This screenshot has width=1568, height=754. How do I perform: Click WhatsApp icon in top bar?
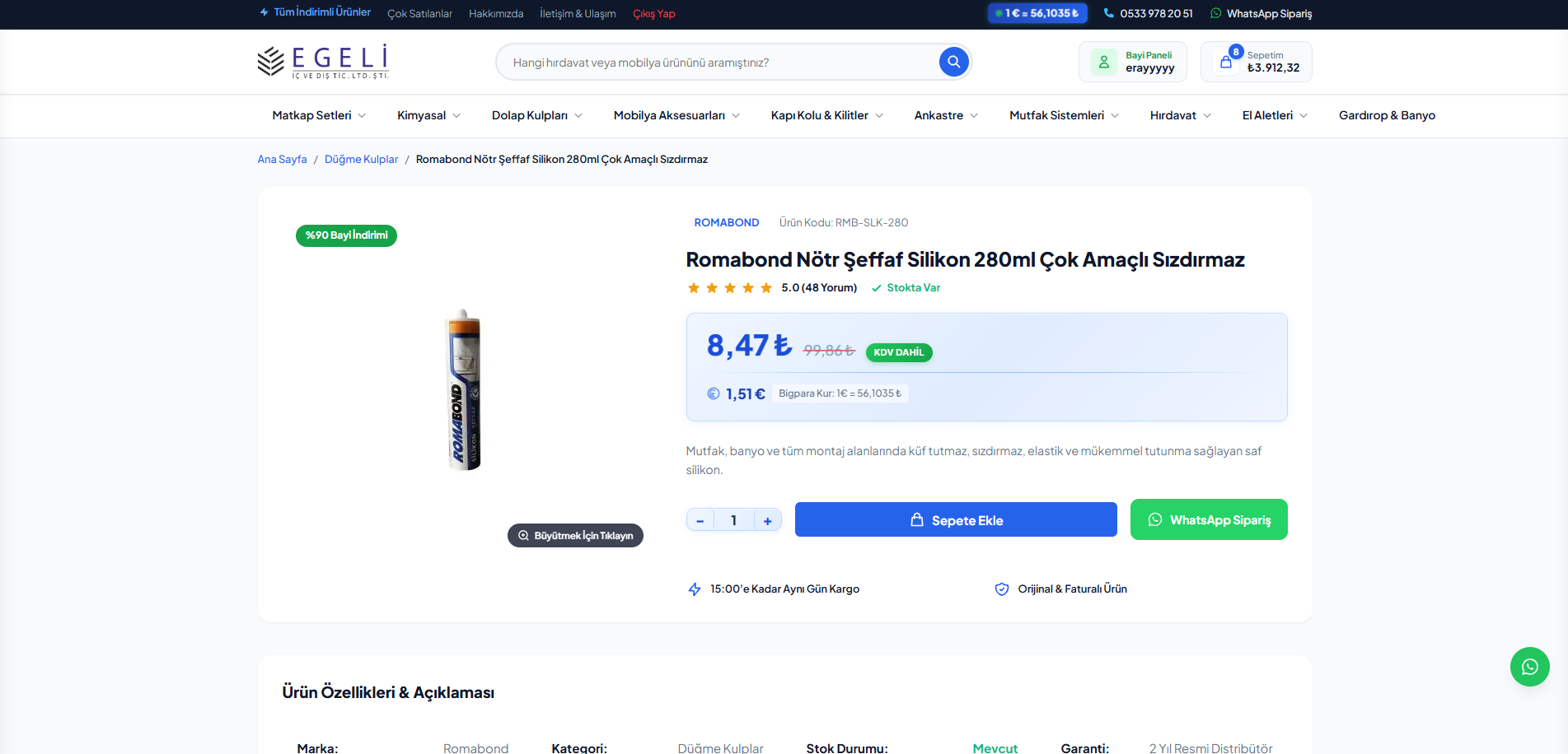click(x=1215, y=13)
